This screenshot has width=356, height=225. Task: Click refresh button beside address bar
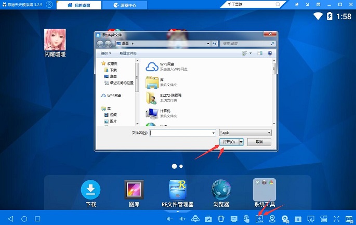click(x=215, y=44)
